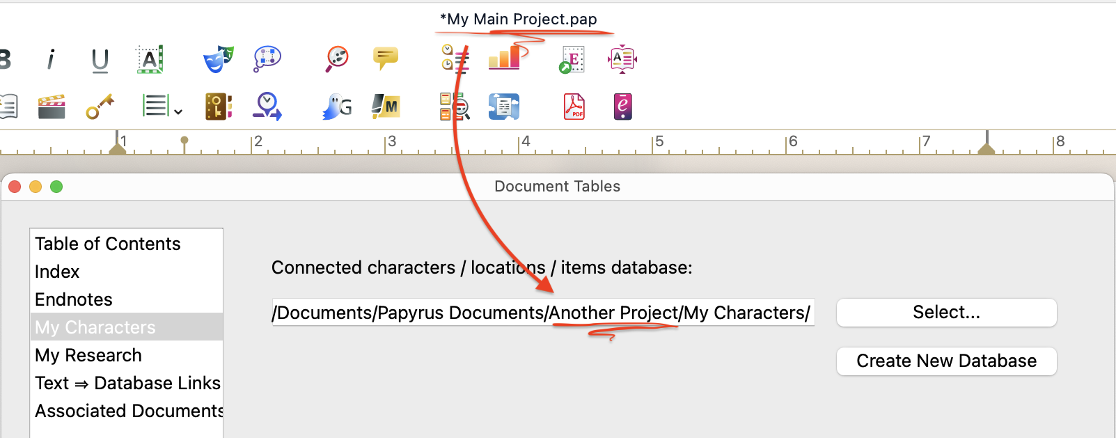The width and height of the screenshot is (1116, 438).
Task: Select Table of Contents in the list
Action: point(108,244)
